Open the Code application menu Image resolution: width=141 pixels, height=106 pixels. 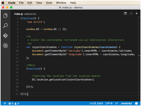click(x=12, y=3)
